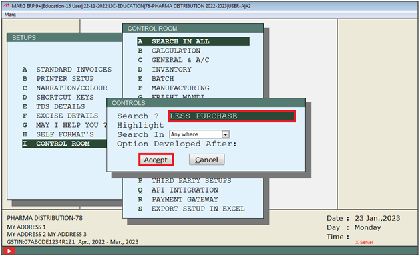
Task: Open the Search In dropdown arrow
Action: click(226, 134)
